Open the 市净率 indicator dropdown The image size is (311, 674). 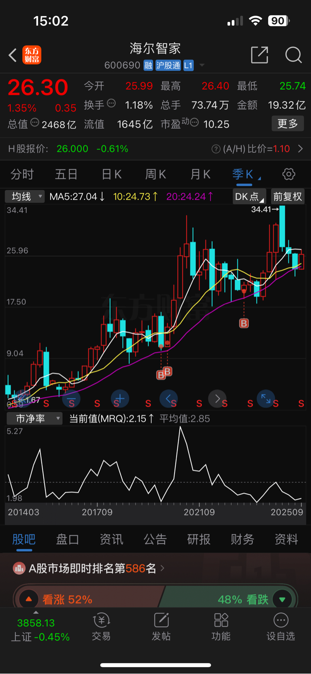coord(34,419)
